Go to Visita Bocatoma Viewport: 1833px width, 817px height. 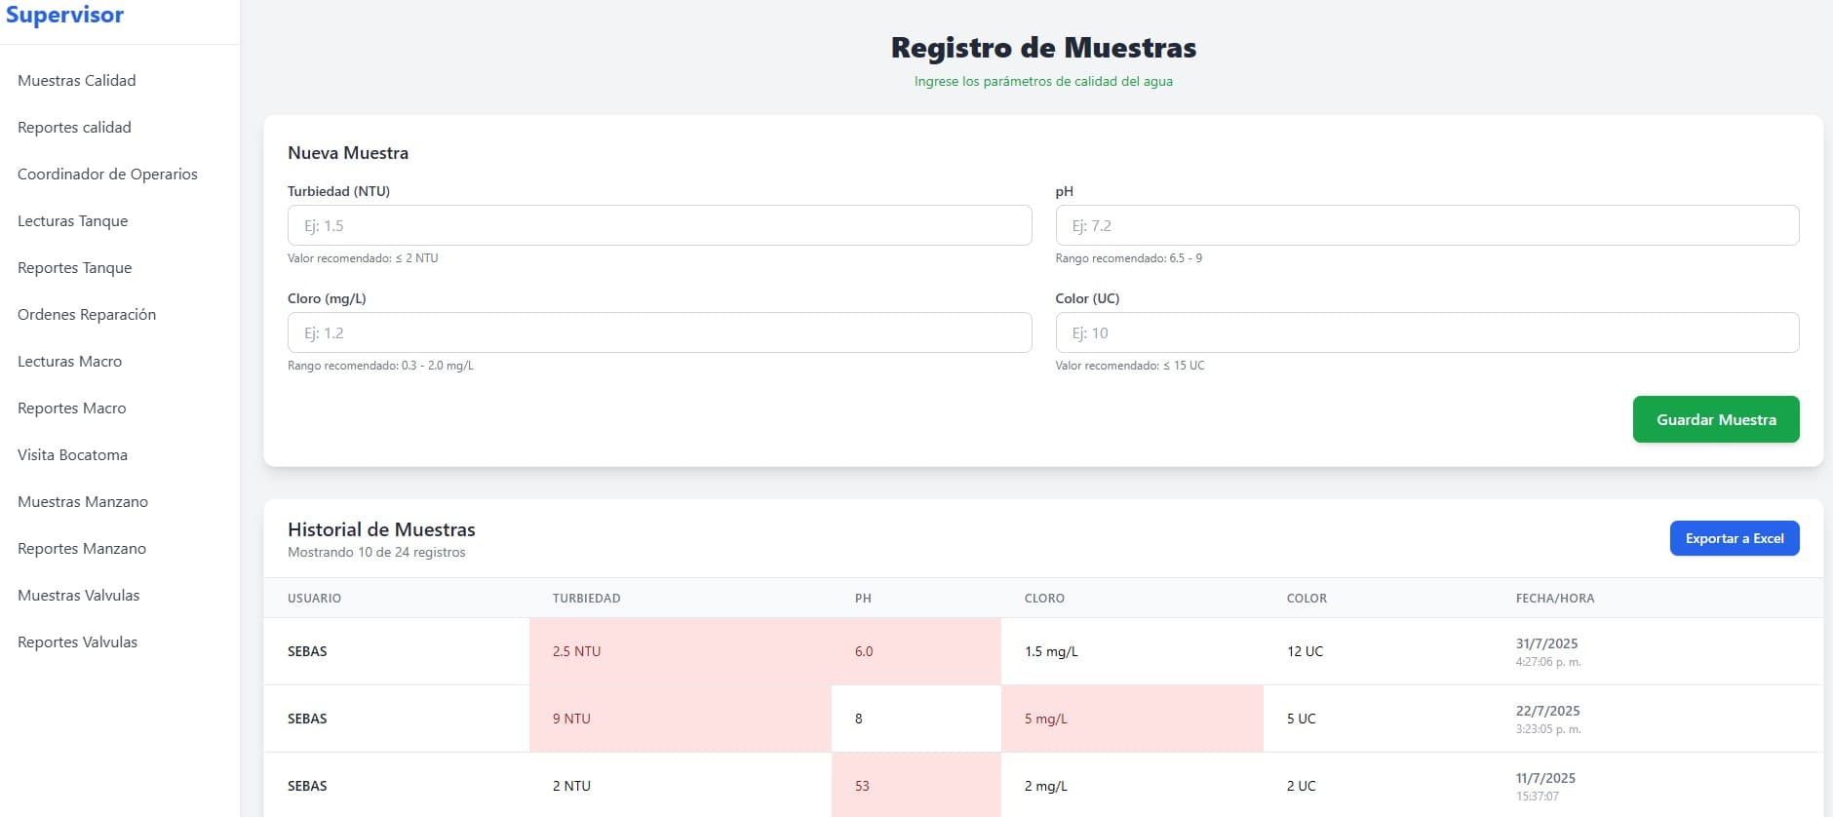[72, 455]
